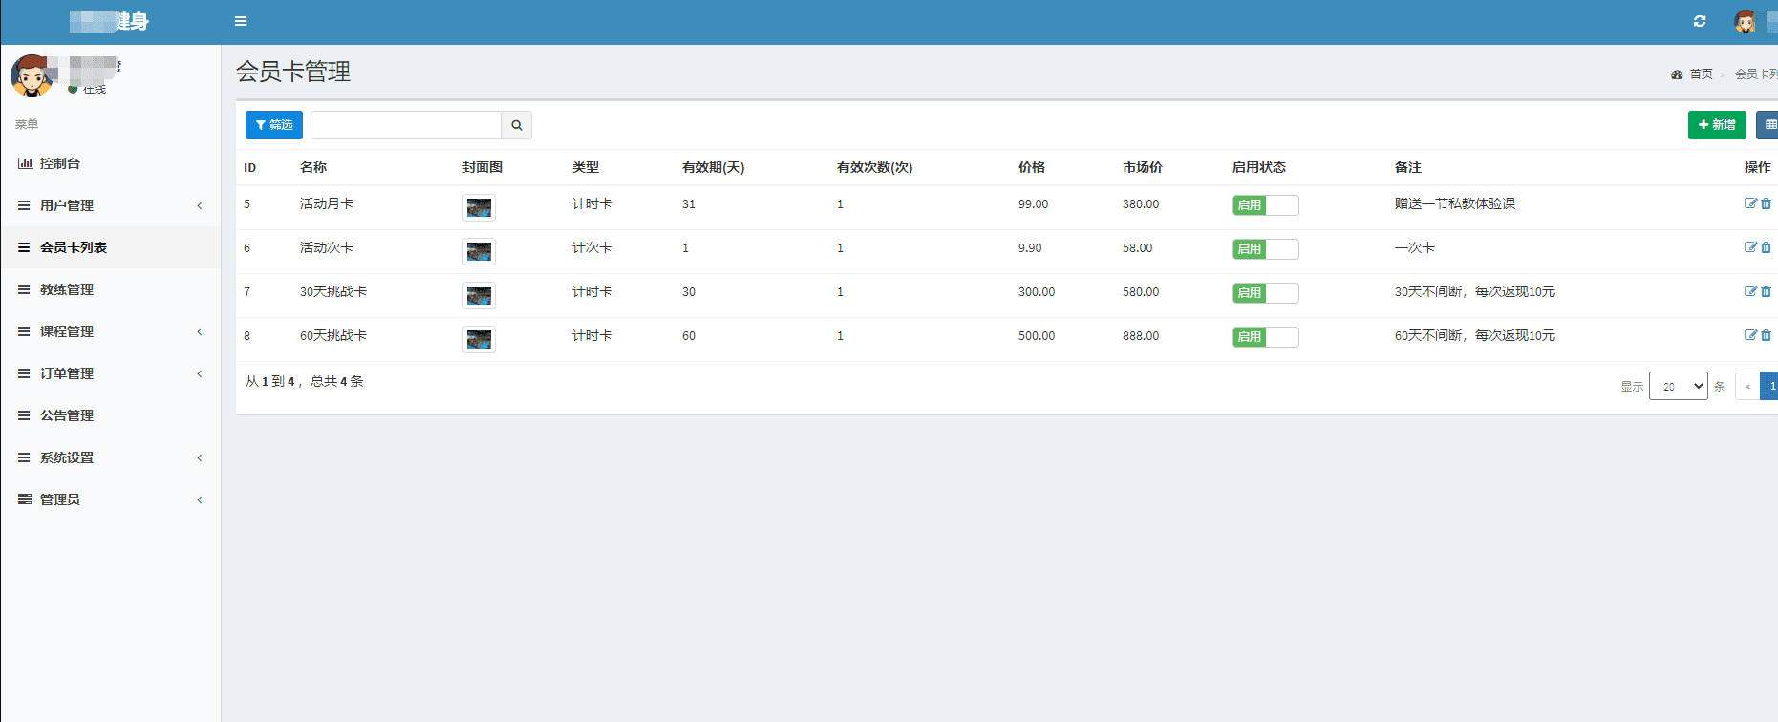The image size is (1778, 722).
Task: Sort by the 有效期(天) column header
Action: pyautogui.click(x=713, y=167)
